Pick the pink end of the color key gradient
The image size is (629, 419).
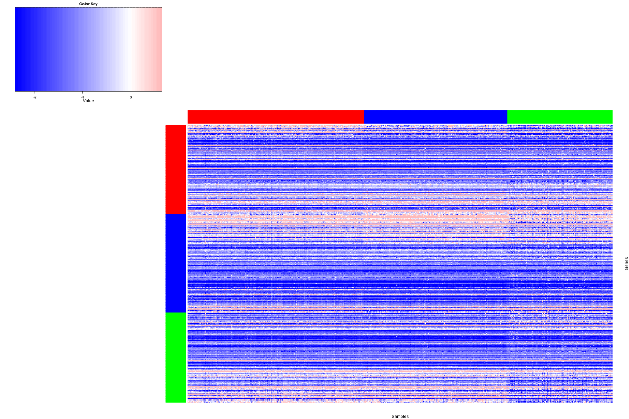click(158, 49)
